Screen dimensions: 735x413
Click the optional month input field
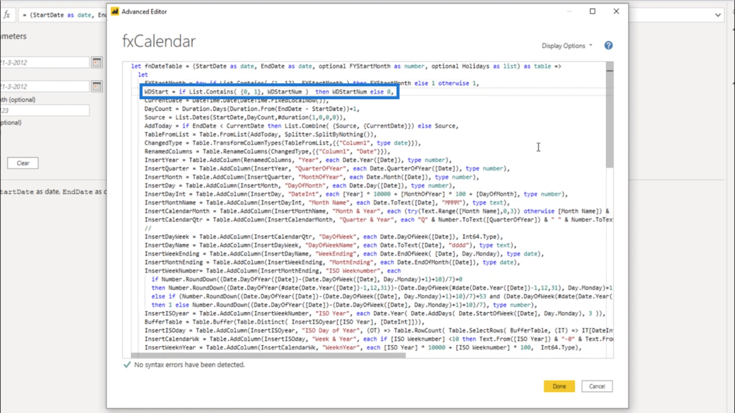click(x=45, y=111)
